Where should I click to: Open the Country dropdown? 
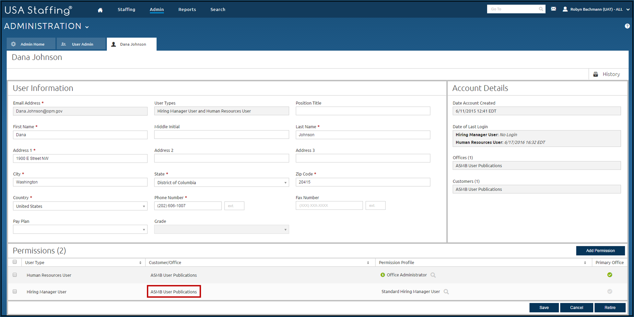click(80, 206)
